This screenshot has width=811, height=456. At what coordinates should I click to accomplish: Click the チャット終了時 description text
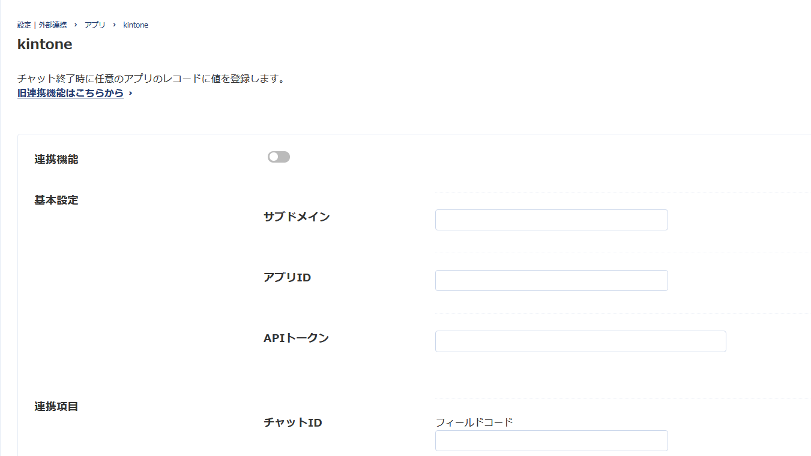coord(150,79)
